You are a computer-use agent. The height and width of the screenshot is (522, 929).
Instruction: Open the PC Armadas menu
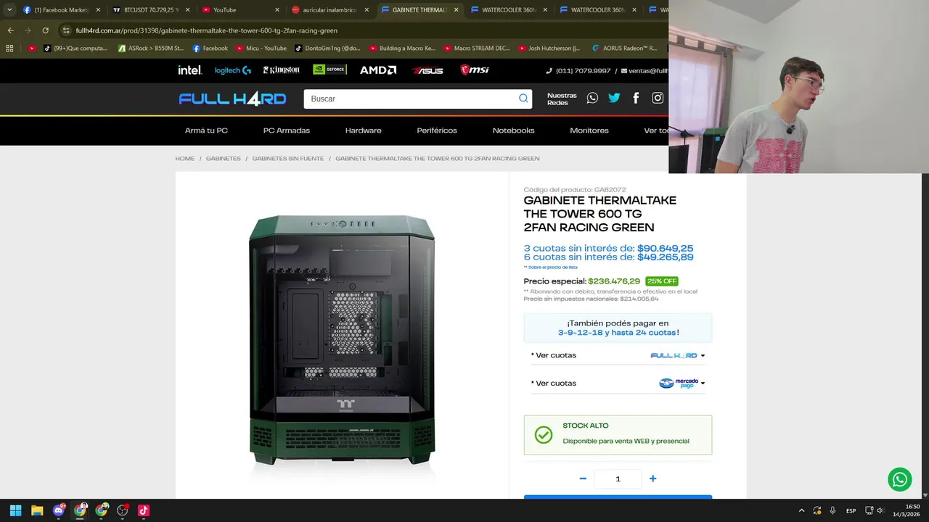pyautogui.click(x=287, y=130)
